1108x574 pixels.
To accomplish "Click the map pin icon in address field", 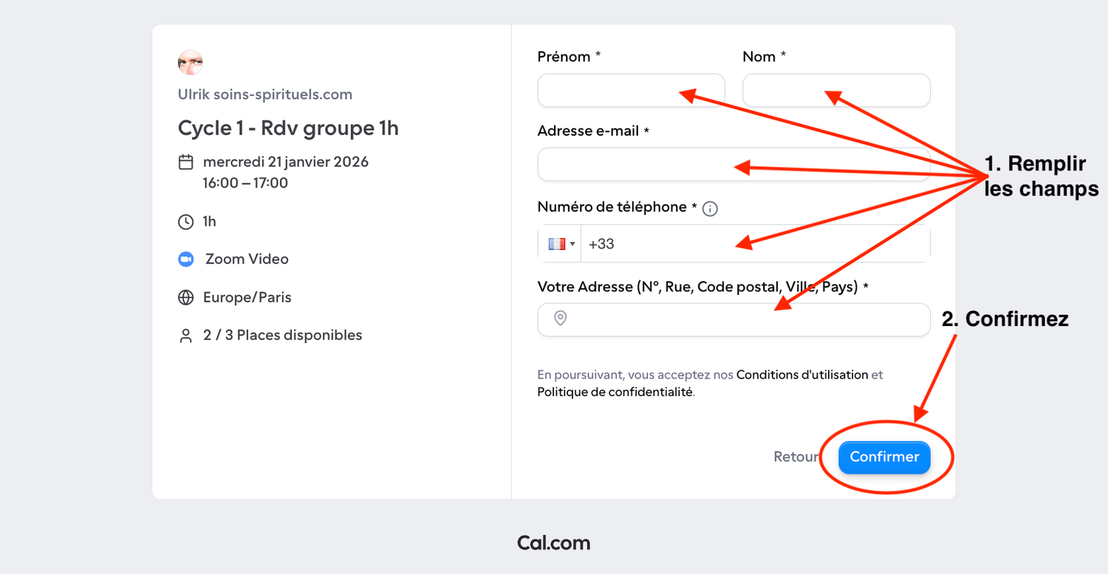I will 561,319.
